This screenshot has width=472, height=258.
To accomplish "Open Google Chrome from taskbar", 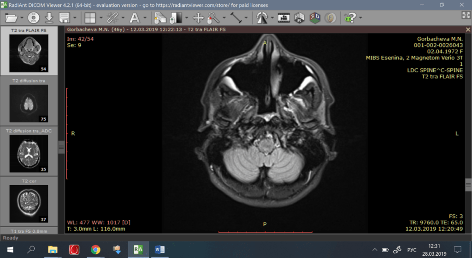I will 95,250.
